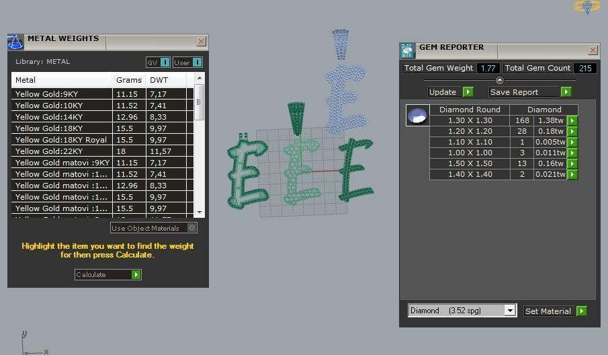Click green arrow on 1.20 X 1.20 row
Viewport: 608px width, 355px height.
[x=572, y=132]
